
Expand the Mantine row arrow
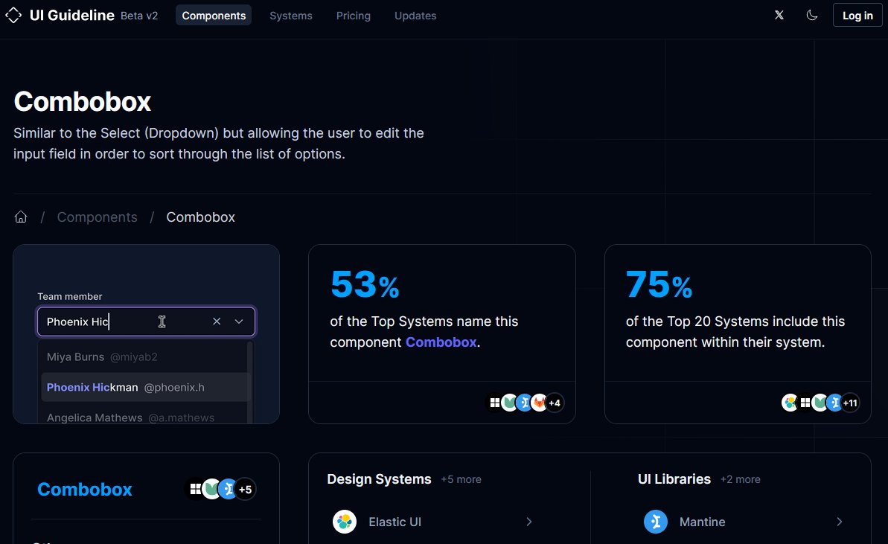(x=840, y=522)
